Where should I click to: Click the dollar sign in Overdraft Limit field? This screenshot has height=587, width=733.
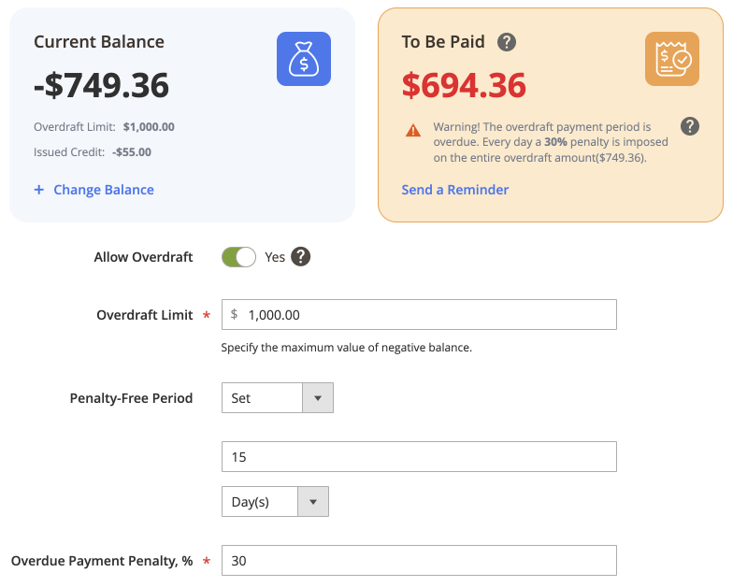(x=234, y=314)
